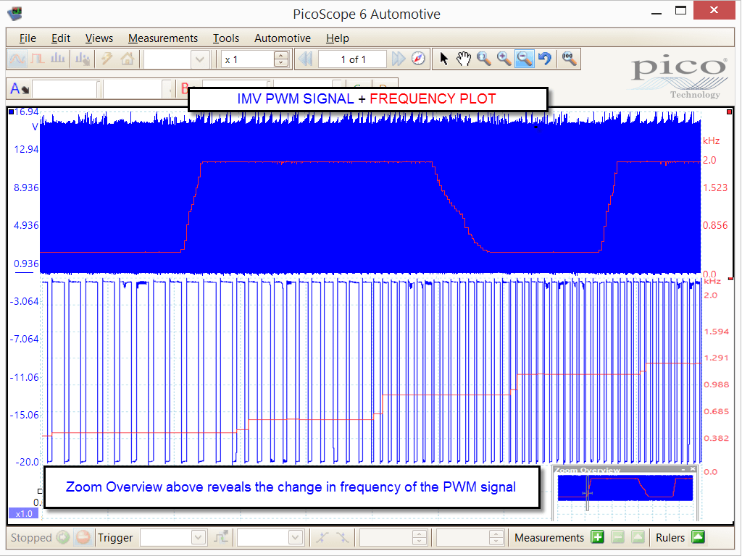Open the File menu

pos(28,38)
